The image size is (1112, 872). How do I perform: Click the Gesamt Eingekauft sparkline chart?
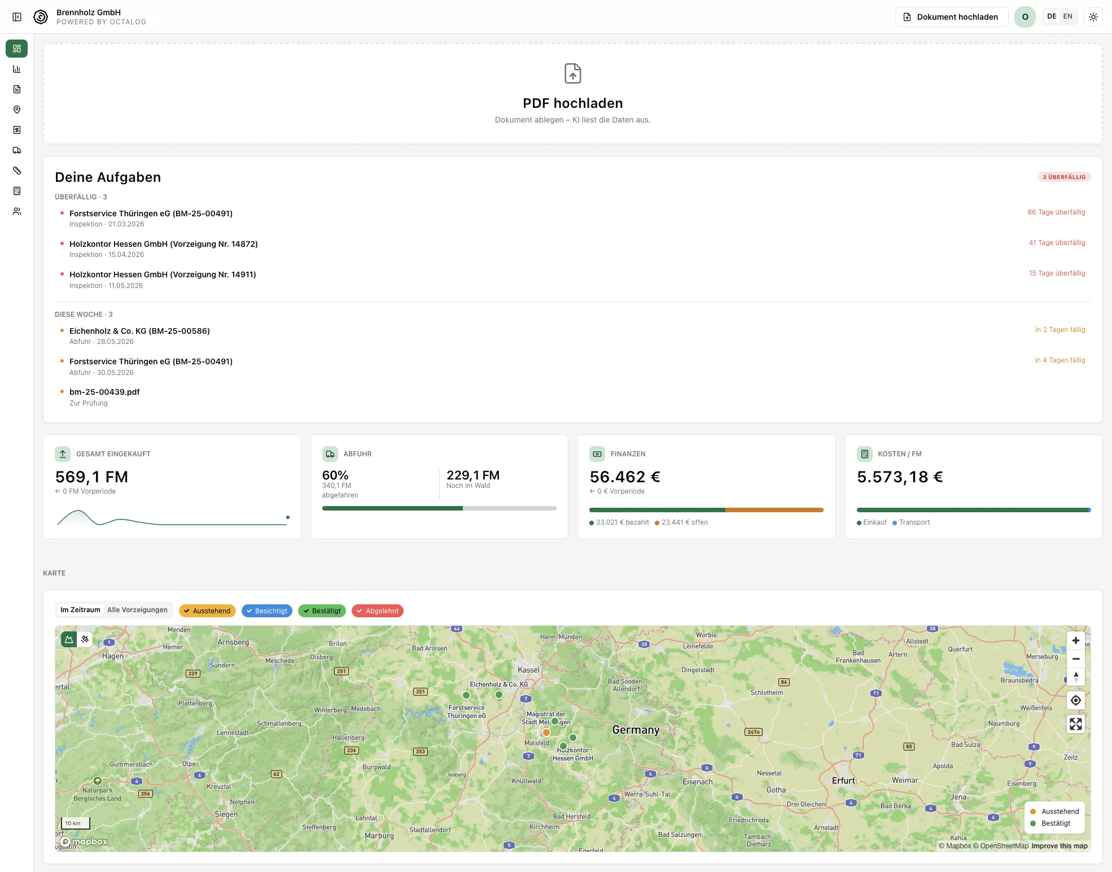pyautogui.click(x=173, y=517)
